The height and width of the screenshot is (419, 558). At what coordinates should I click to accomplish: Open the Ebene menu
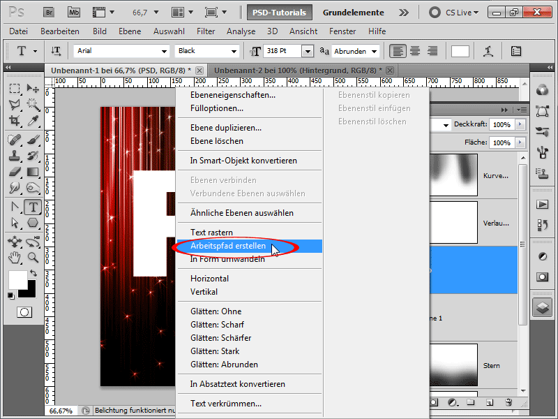coord(130,31)
